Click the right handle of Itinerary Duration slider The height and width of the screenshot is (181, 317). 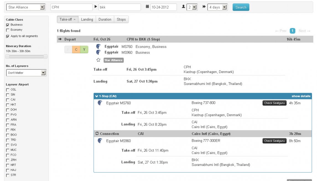point(45,56)
